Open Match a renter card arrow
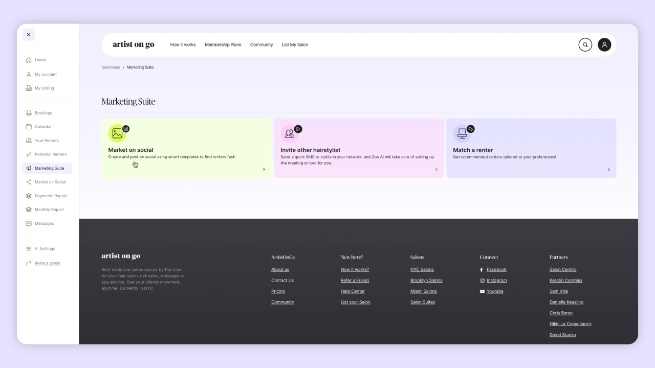Screen dimensions: 655x368 click(x=608, y=169)
